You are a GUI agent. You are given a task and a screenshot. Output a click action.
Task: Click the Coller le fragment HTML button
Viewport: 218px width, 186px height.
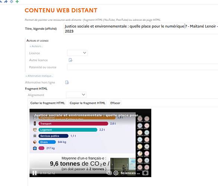pos(48,103)
